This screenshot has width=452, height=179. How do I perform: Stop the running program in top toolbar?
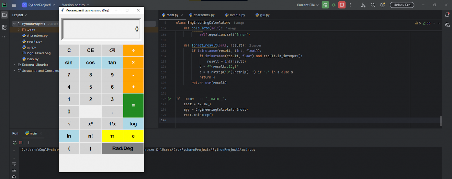(342, 5)
